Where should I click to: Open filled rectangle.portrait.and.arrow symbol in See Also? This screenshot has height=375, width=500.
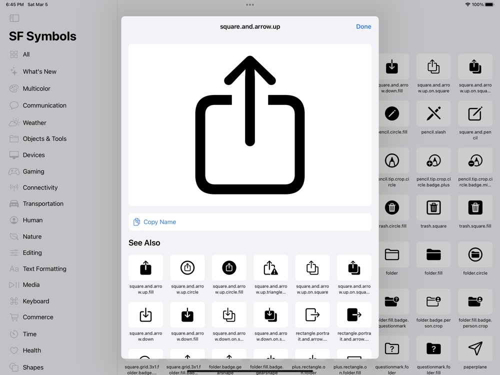(x=354, y=314)
